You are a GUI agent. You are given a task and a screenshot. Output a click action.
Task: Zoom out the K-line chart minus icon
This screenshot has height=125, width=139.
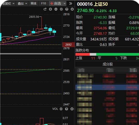tap(56, 9)
